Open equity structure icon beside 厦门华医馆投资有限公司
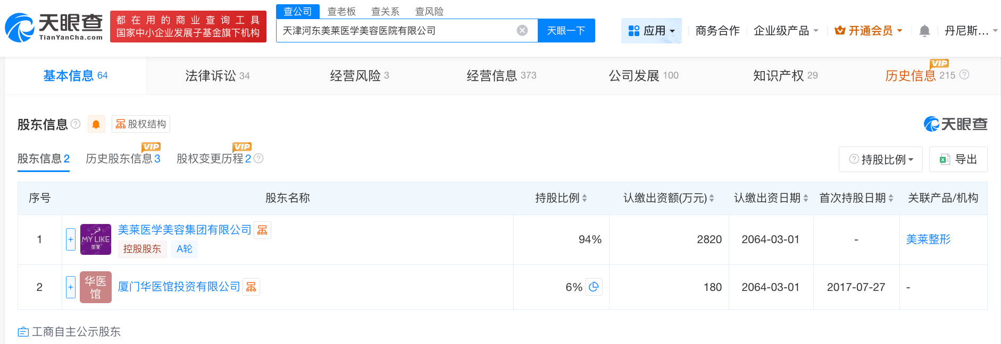Viewport: 1001px width, 344px height. pyautogui.click(x=251, y=287)
